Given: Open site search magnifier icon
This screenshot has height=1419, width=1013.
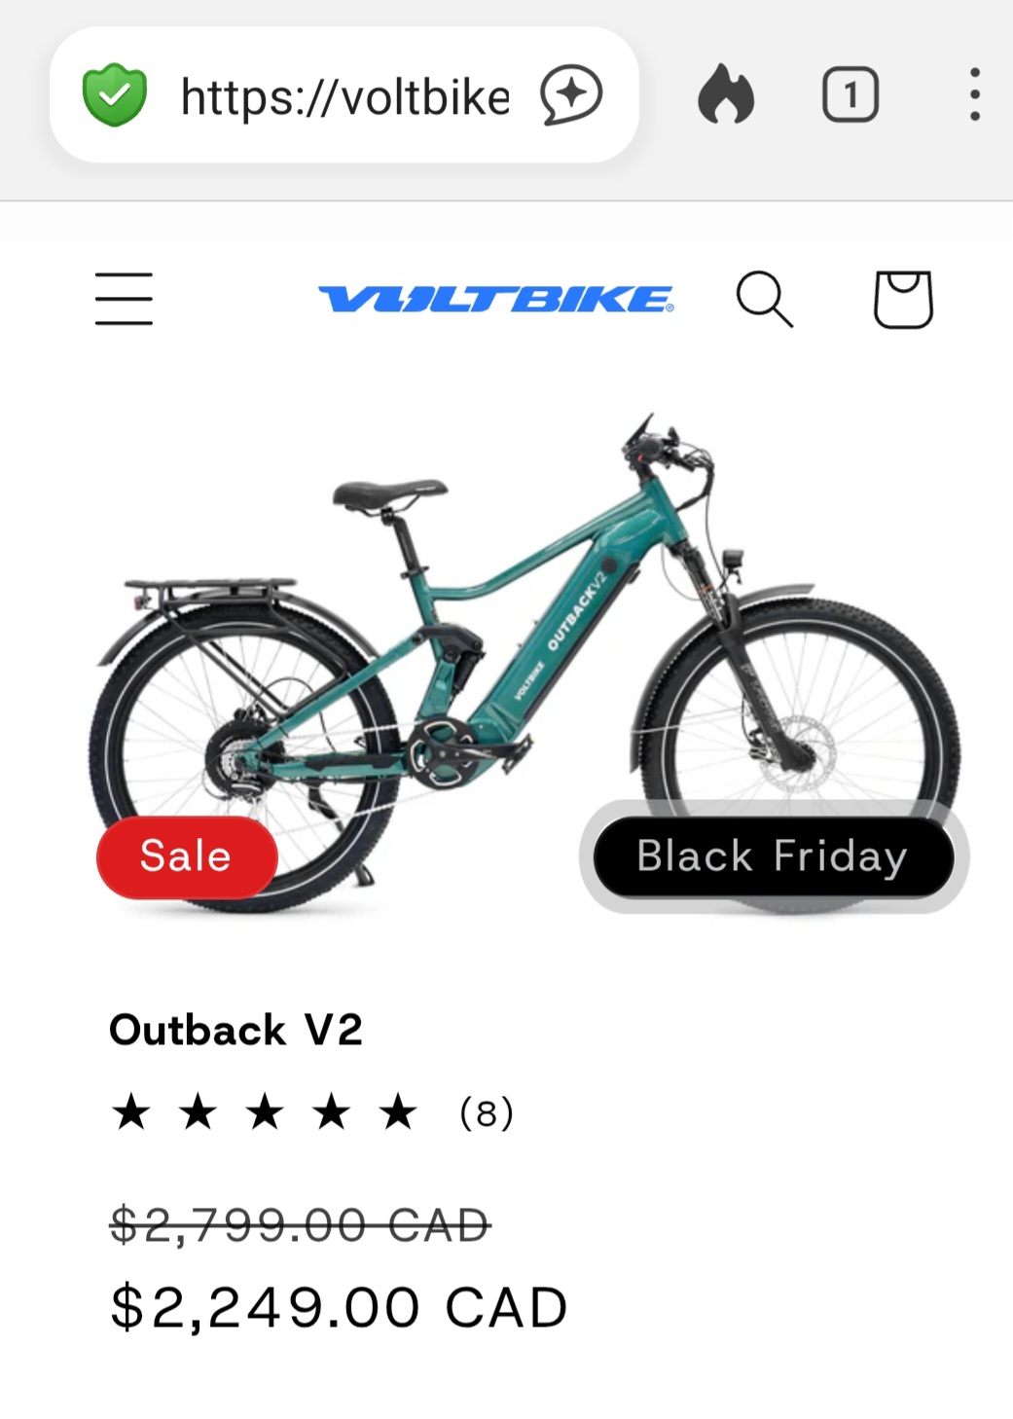Looking at the screenshot, I should pos(764,299).
